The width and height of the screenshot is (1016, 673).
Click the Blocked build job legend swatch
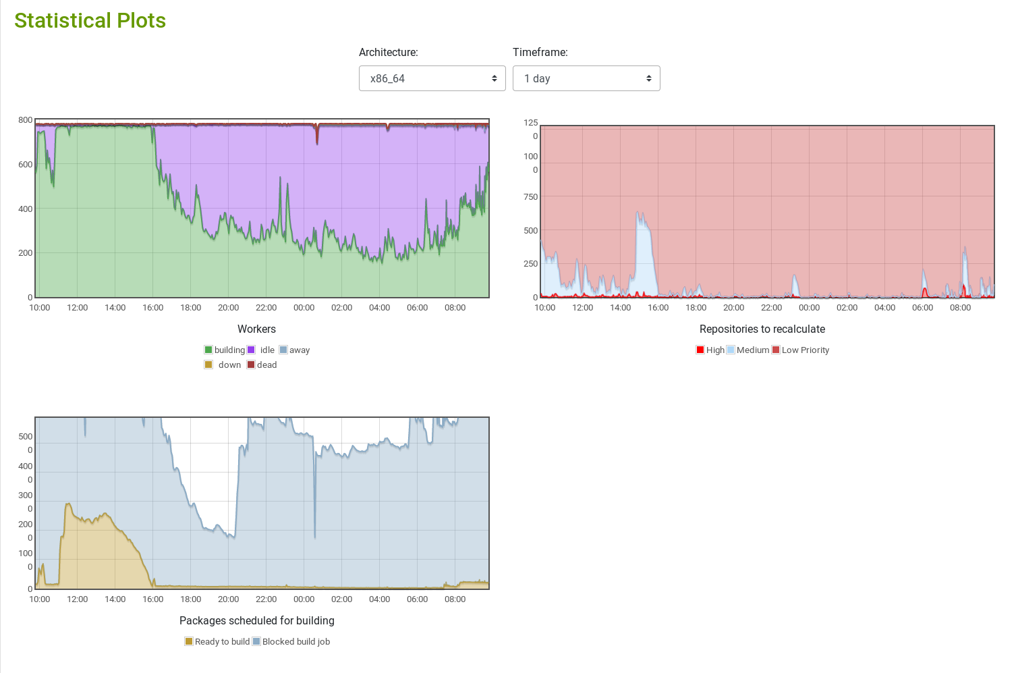point(256,641)
